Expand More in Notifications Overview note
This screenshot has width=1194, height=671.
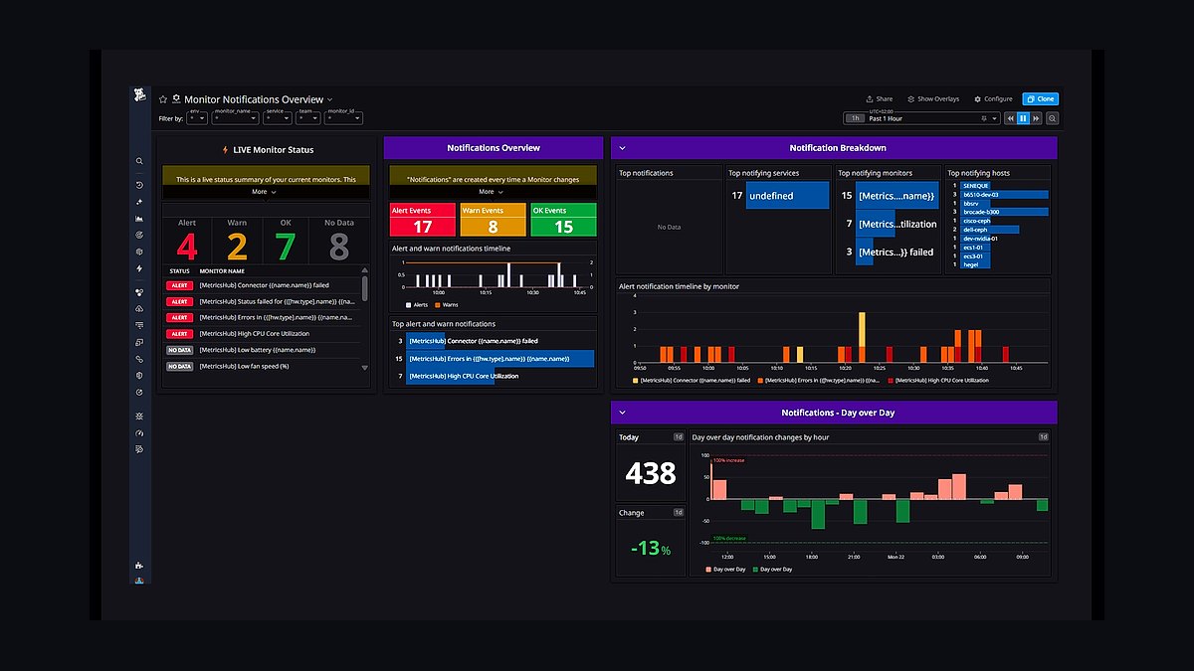[491, 192]
